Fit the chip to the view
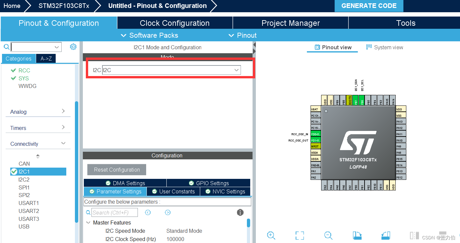This screenshot has height=243, width=460. 300,235
